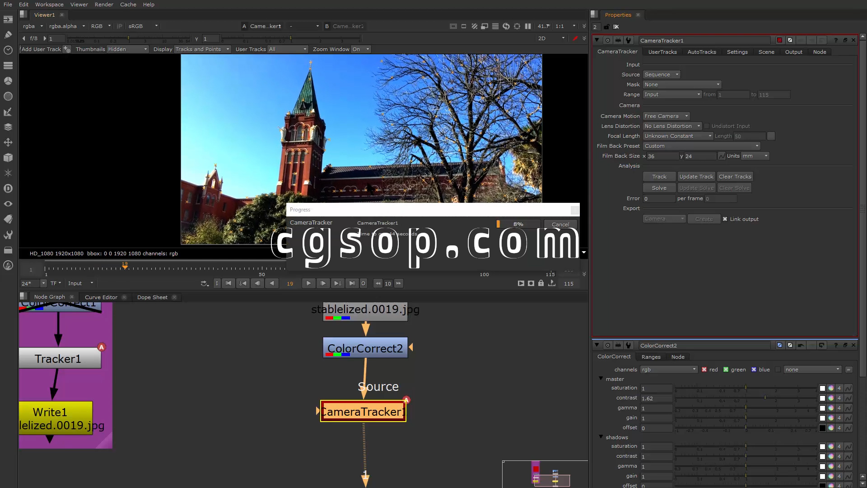Open the Camera Motion dropdown
Image resolution: width=867 pixels, height=488 pixels.
point(666,116)
